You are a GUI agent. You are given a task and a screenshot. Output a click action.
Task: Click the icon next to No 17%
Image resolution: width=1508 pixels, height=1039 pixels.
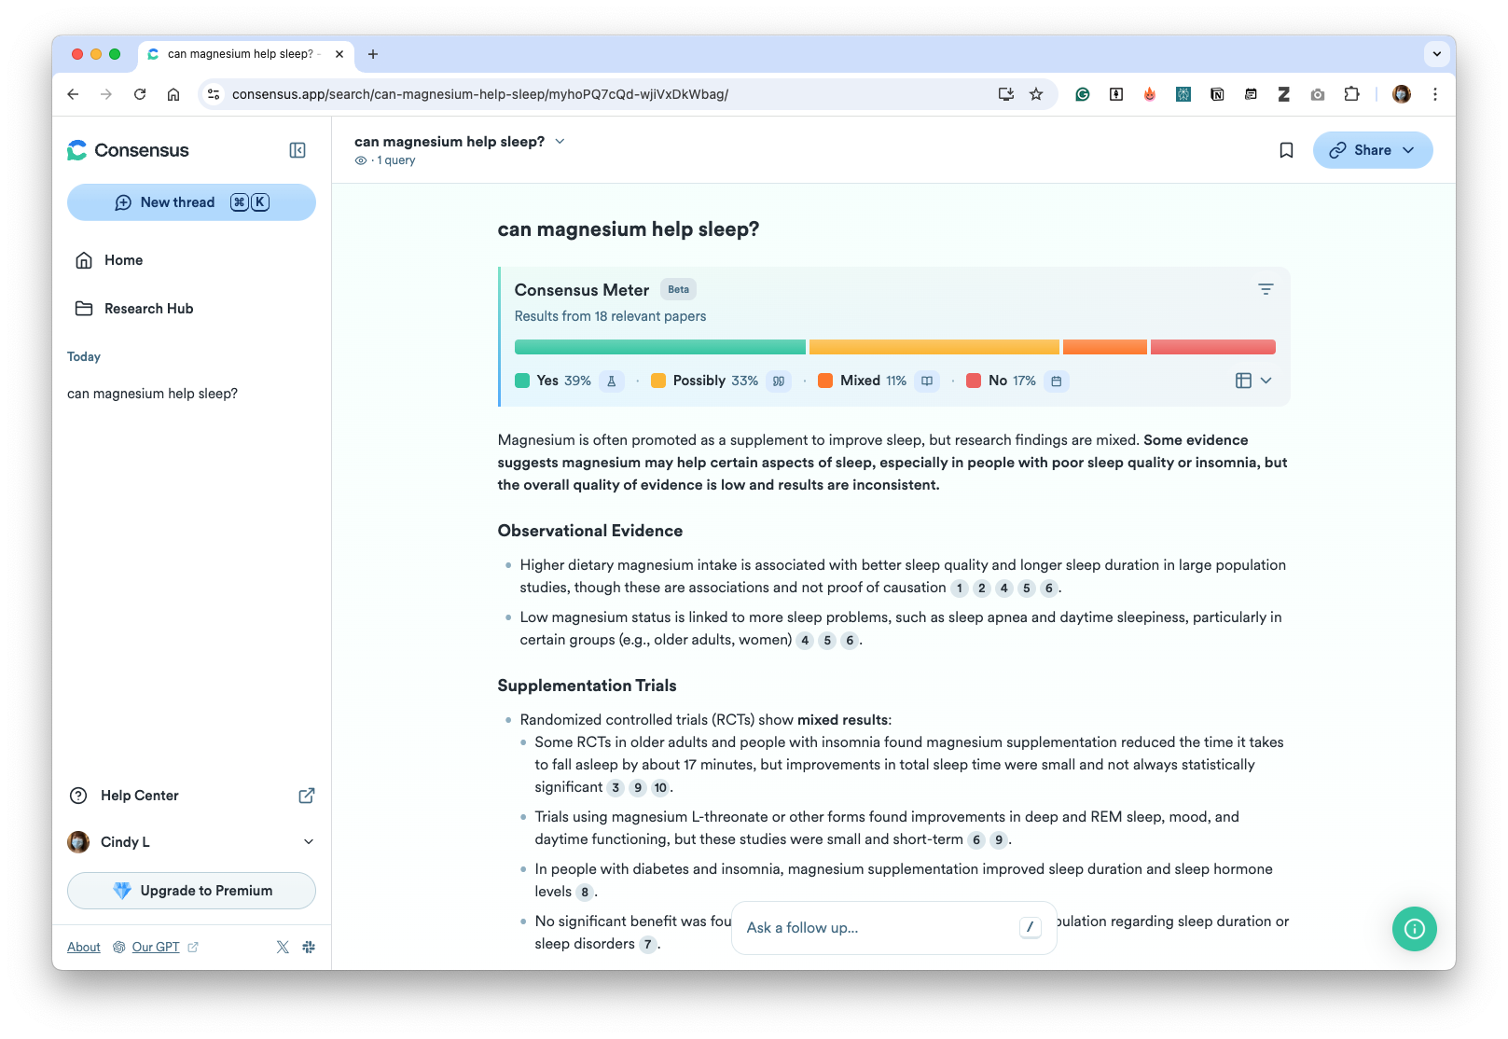1056,381
